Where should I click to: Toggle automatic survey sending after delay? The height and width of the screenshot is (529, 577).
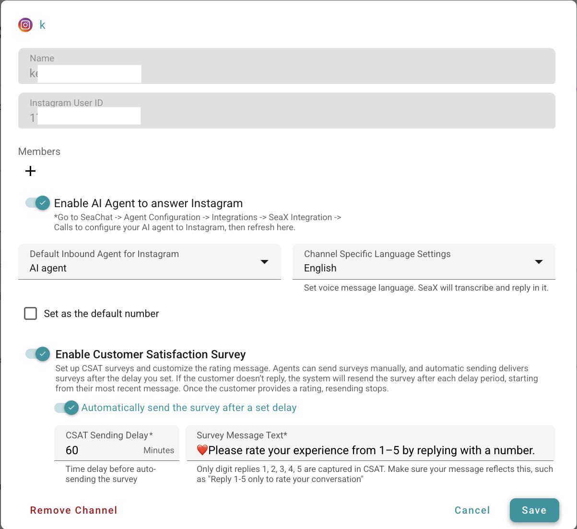point(67,408)
